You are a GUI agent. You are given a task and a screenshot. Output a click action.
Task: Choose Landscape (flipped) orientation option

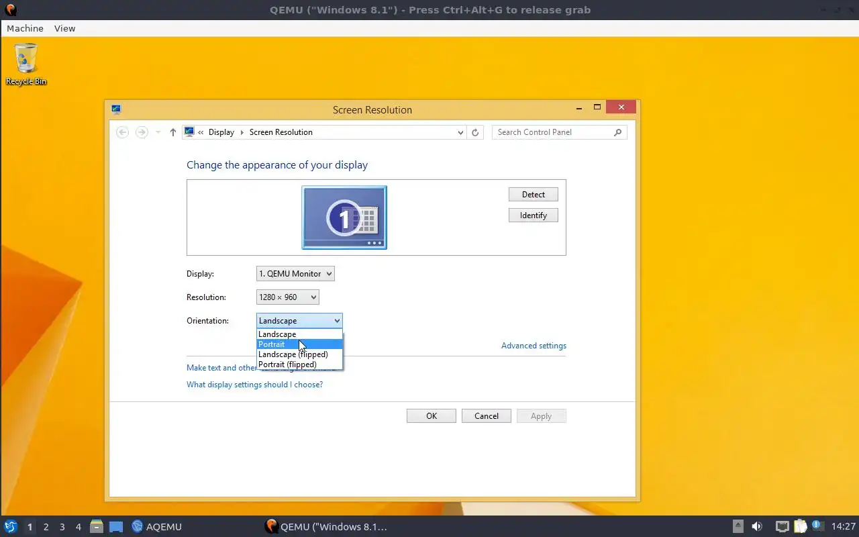[299, 354]
